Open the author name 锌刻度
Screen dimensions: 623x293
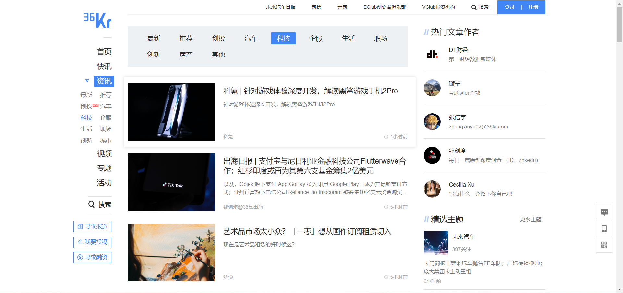[x=458, y=151]
